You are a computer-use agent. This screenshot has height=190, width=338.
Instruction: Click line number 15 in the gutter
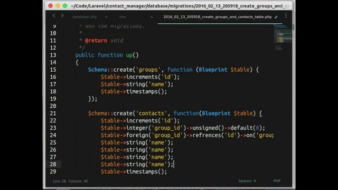pos(53,70)
